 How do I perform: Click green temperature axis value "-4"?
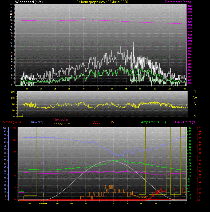pyautogui.click(x=190, y=198)
